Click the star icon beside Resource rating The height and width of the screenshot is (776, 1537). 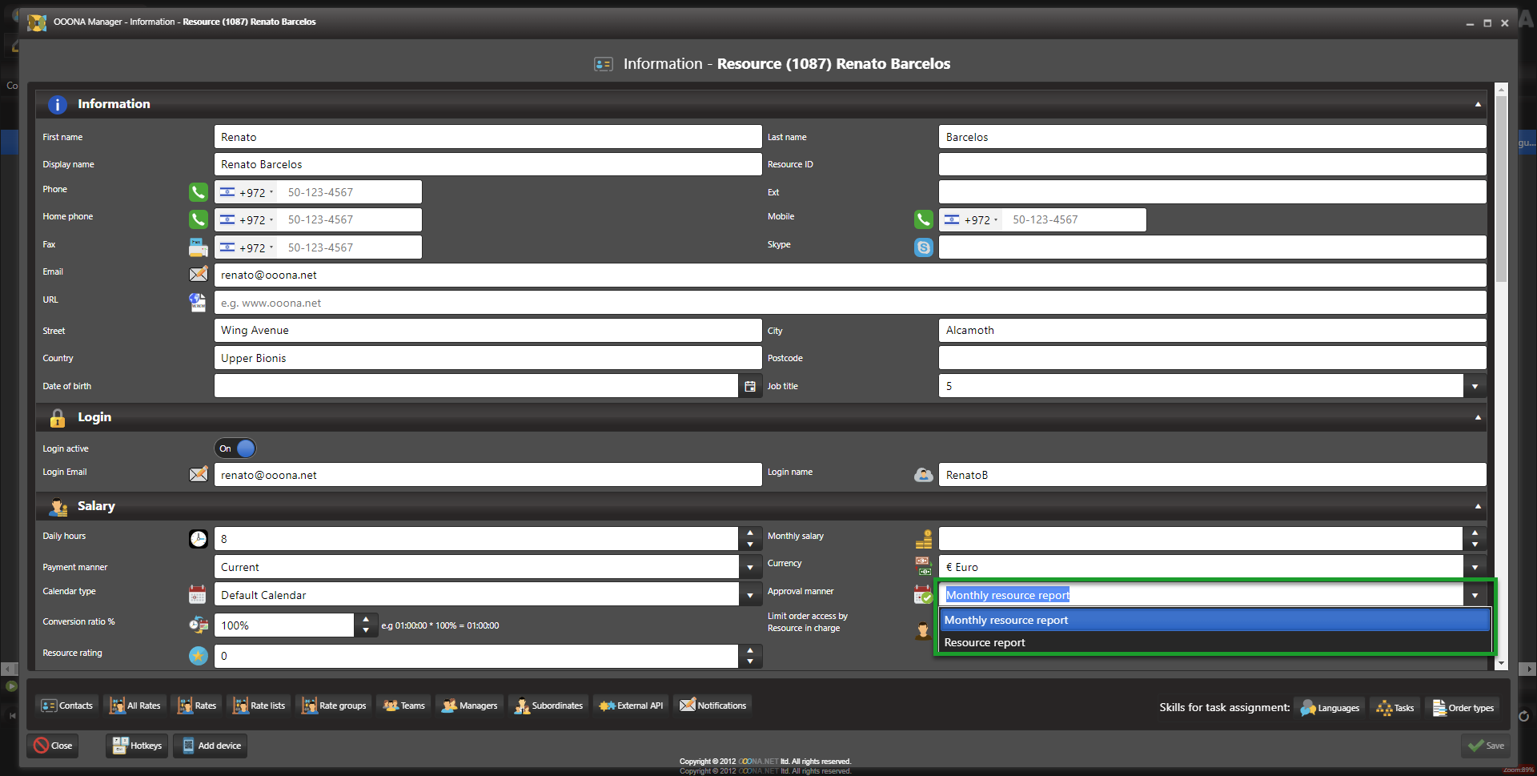point(198,656)
